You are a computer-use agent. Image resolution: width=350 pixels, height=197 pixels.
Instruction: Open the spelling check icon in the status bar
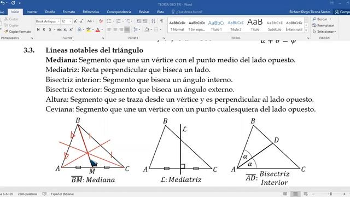click(44, 194)
